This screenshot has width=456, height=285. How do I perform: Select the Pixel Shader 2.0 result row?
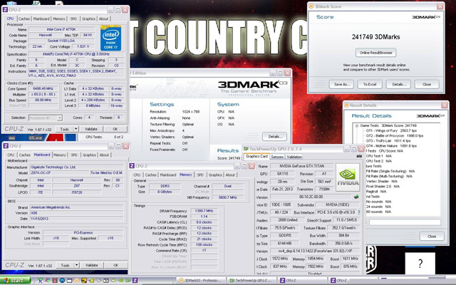[383, 187]
